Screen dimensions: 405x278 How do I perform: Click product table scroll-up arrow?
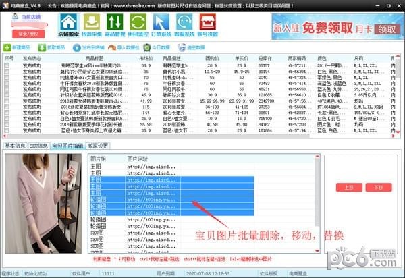(398, 56)
